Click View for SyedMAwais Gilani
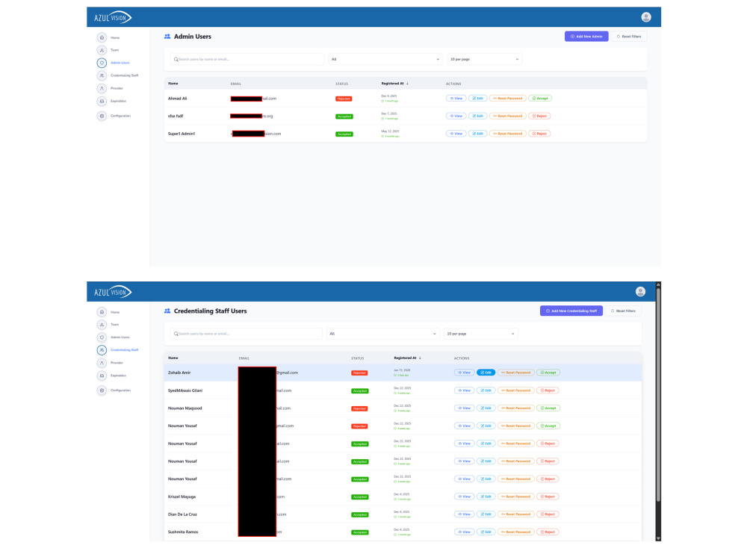 click(464, 391)
